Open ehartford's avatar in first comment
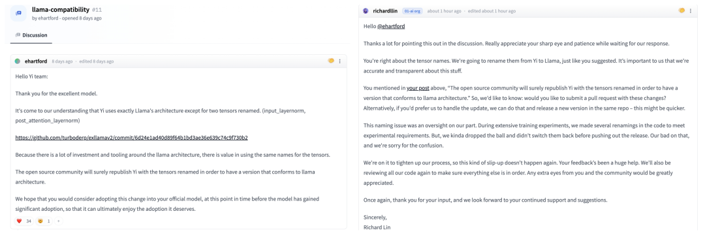Viewport: 705px width, 235px height. pos(18,61)
